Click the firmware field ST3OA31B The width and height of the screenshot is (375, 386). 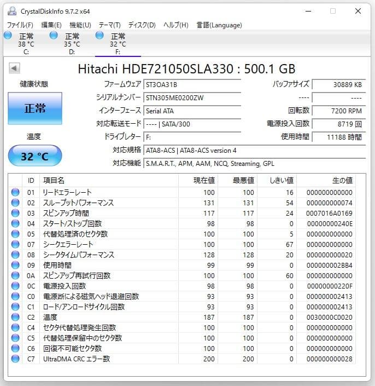[x=192, y=85]
